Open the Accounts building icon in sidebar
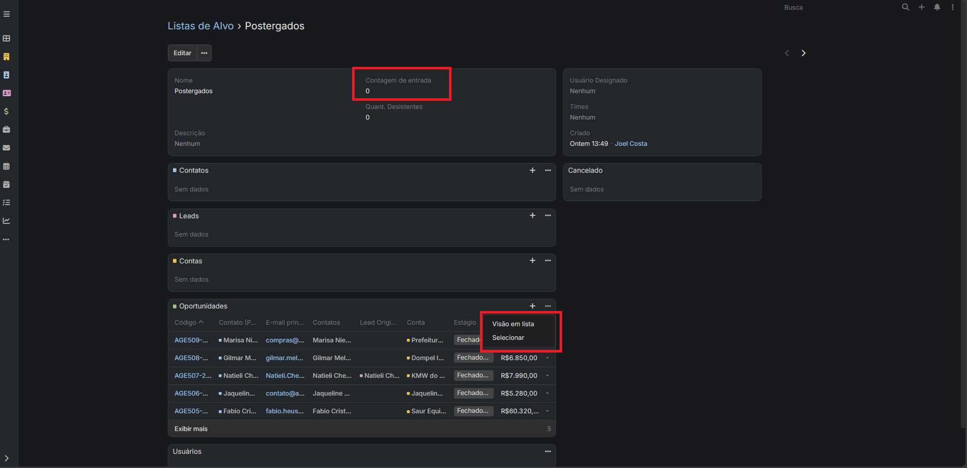Screen dimensions: 967x468 pos(7,57)
